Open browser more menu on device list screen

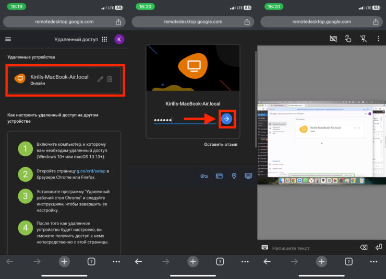pyautogui.click(x=116, y=262)
